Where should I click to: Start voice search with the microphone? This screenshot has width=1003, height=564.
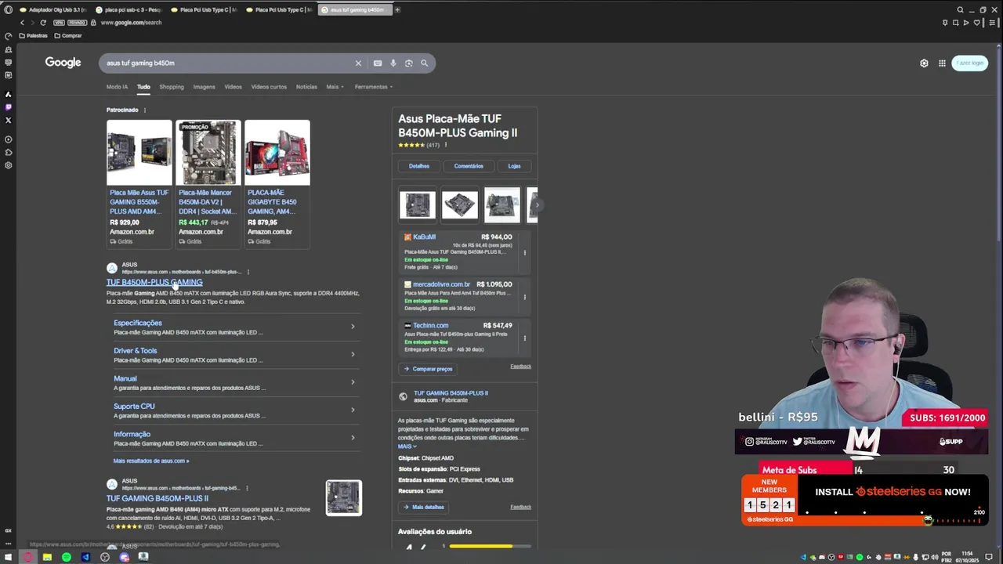393,63
